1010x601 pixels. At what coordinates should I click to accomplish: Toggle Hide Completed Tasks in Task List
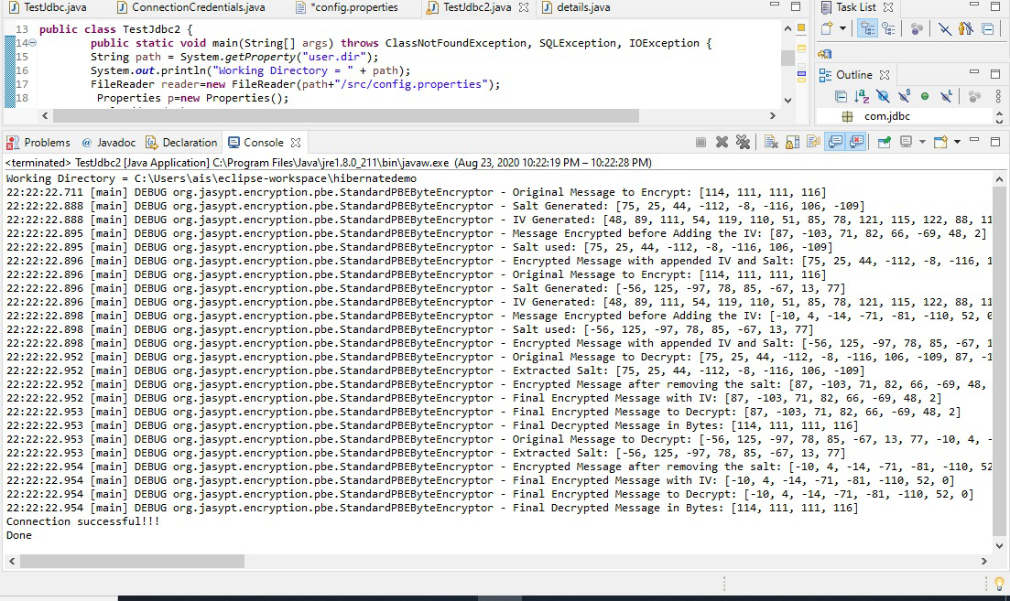(945, 28)
